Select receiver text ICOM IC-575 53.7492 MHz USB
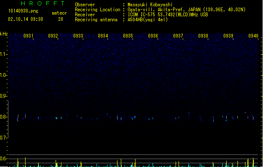Image resolution: width=263 pixels, height=167 pixels. (168, 15)
